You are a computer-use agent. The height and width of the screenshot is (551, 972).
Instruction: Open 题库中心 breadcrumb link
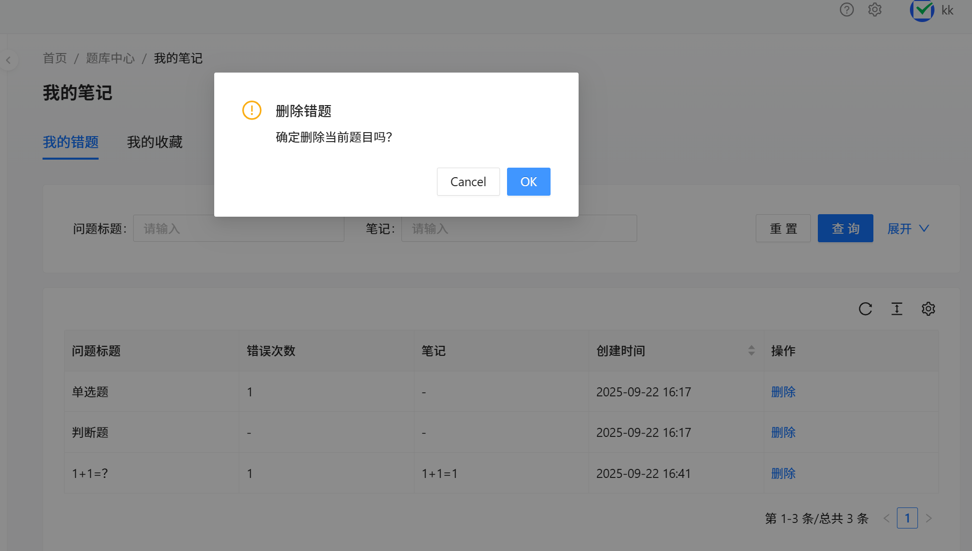click(110, 59)
